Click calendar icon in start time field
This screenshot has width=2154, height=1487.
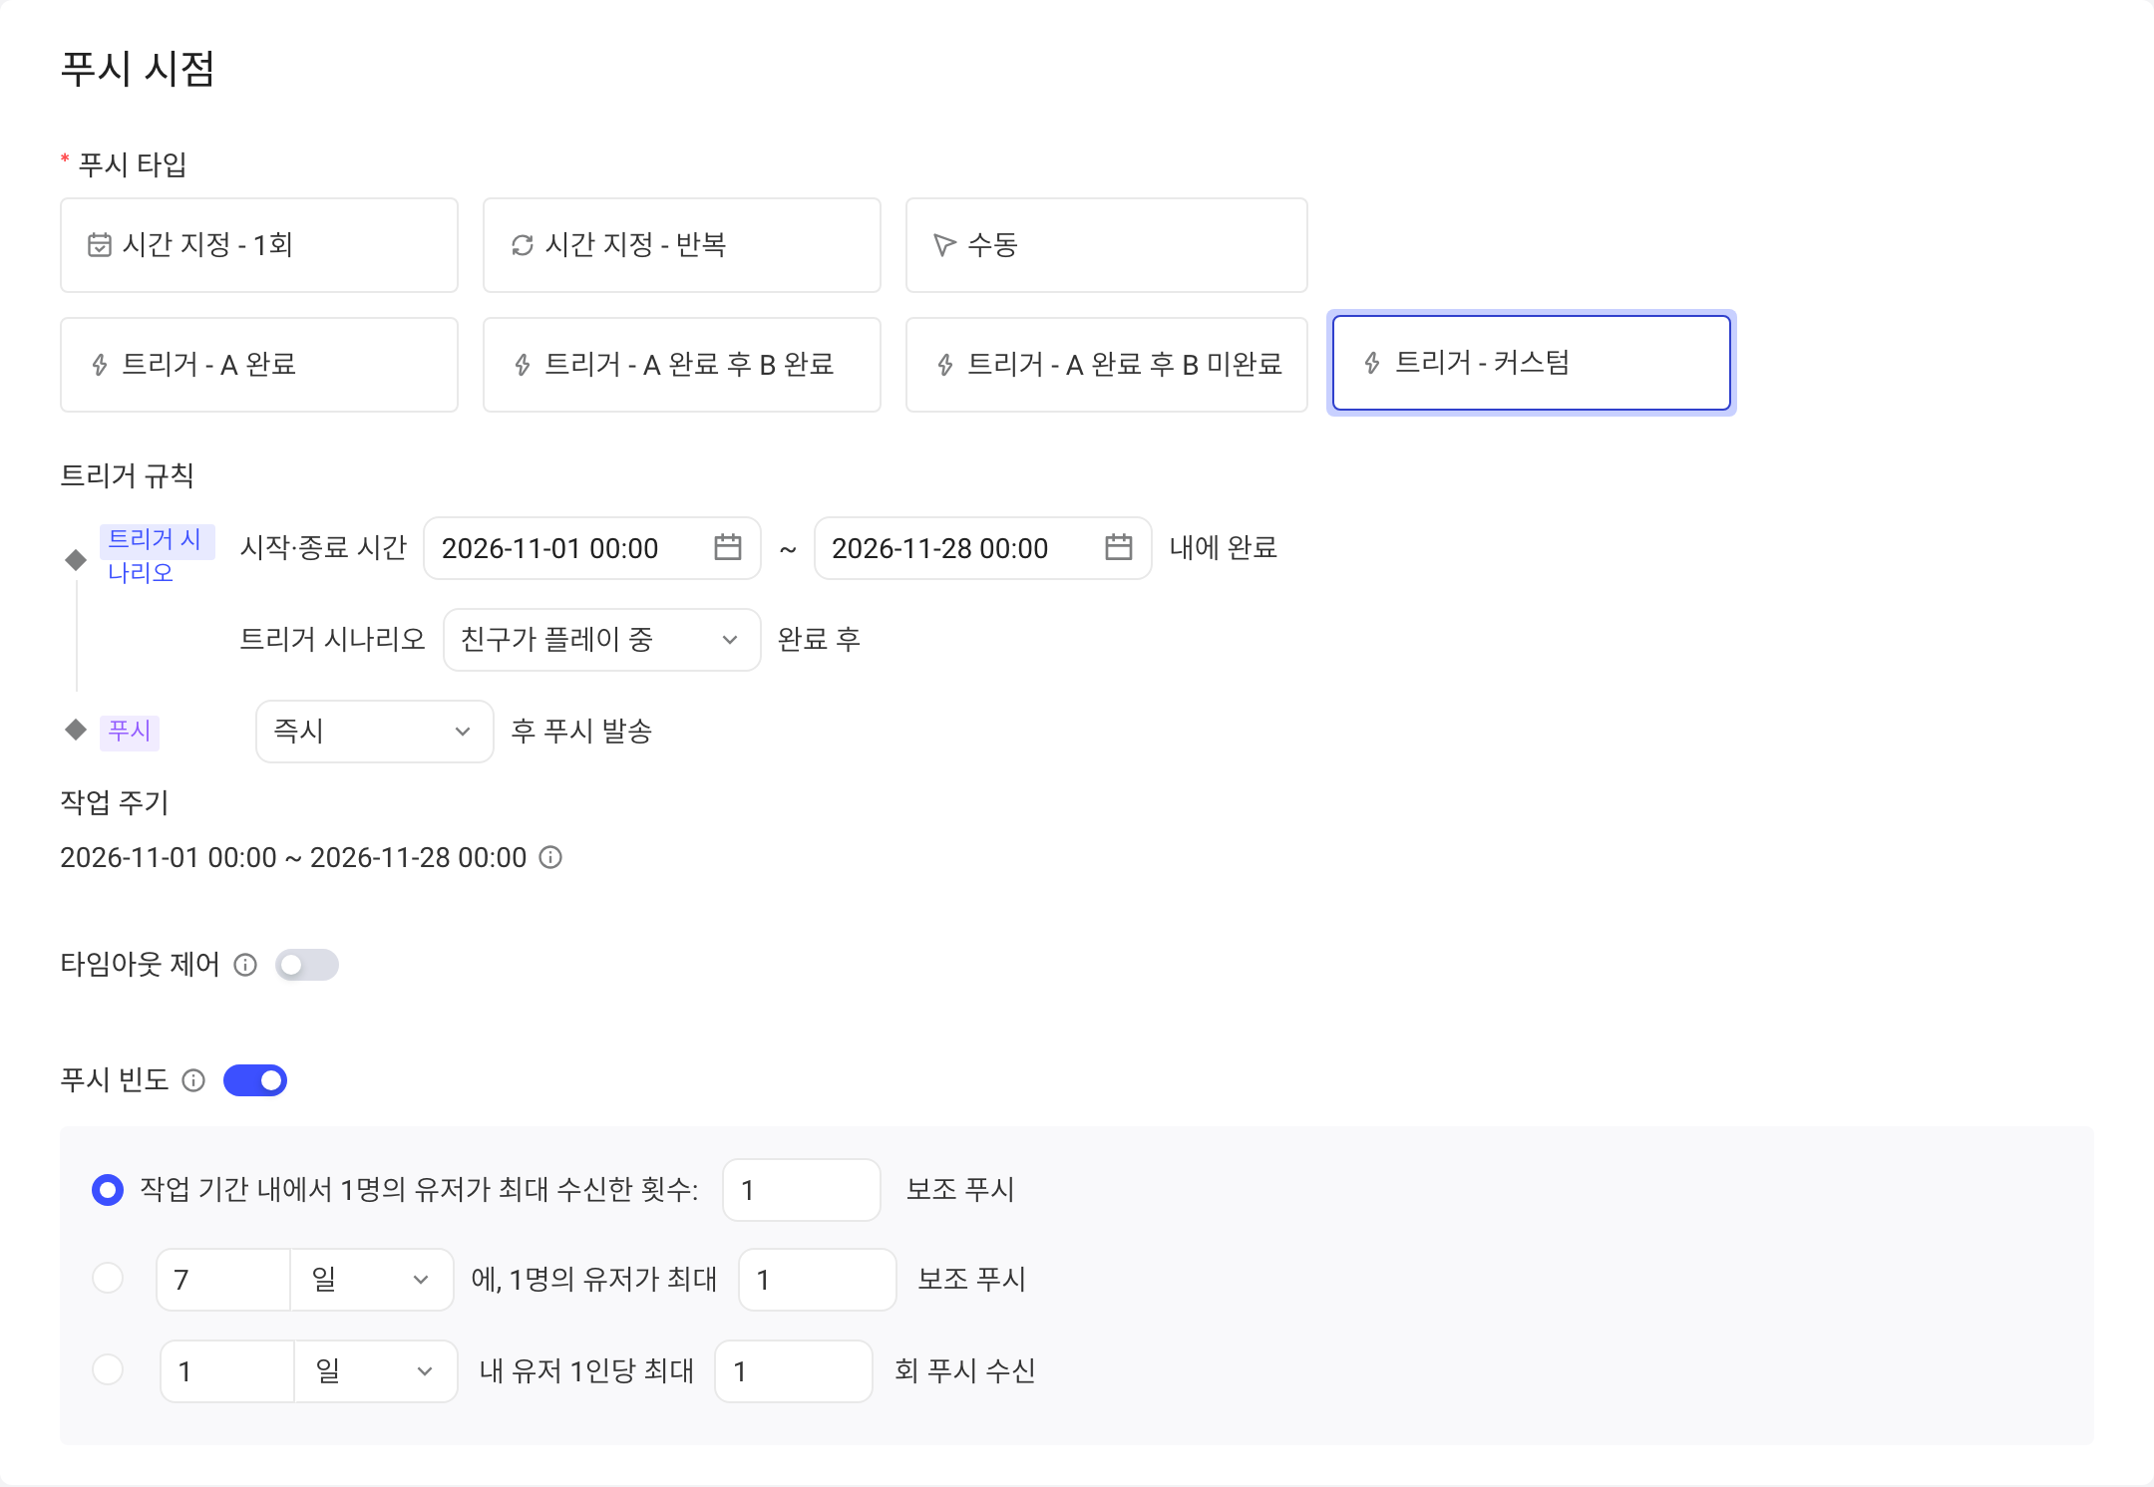(x=728, y=547)
